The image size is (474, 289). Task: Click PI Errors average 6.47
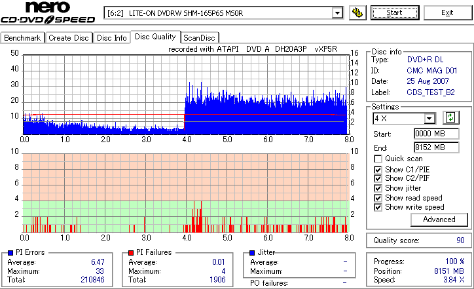pyautogui.click(x=98, y=262)
